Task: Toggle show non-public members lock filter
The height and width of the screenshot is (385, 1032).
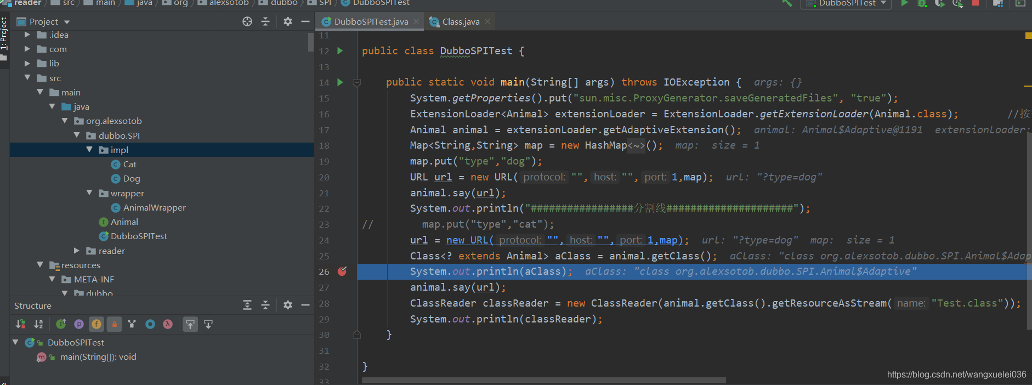Action: (x=114, y=324)
